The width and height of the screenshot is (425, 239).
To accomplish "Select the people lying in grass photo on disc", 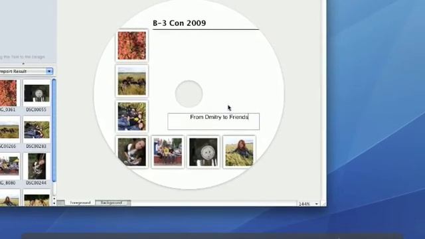I will (x=132, y=117).
